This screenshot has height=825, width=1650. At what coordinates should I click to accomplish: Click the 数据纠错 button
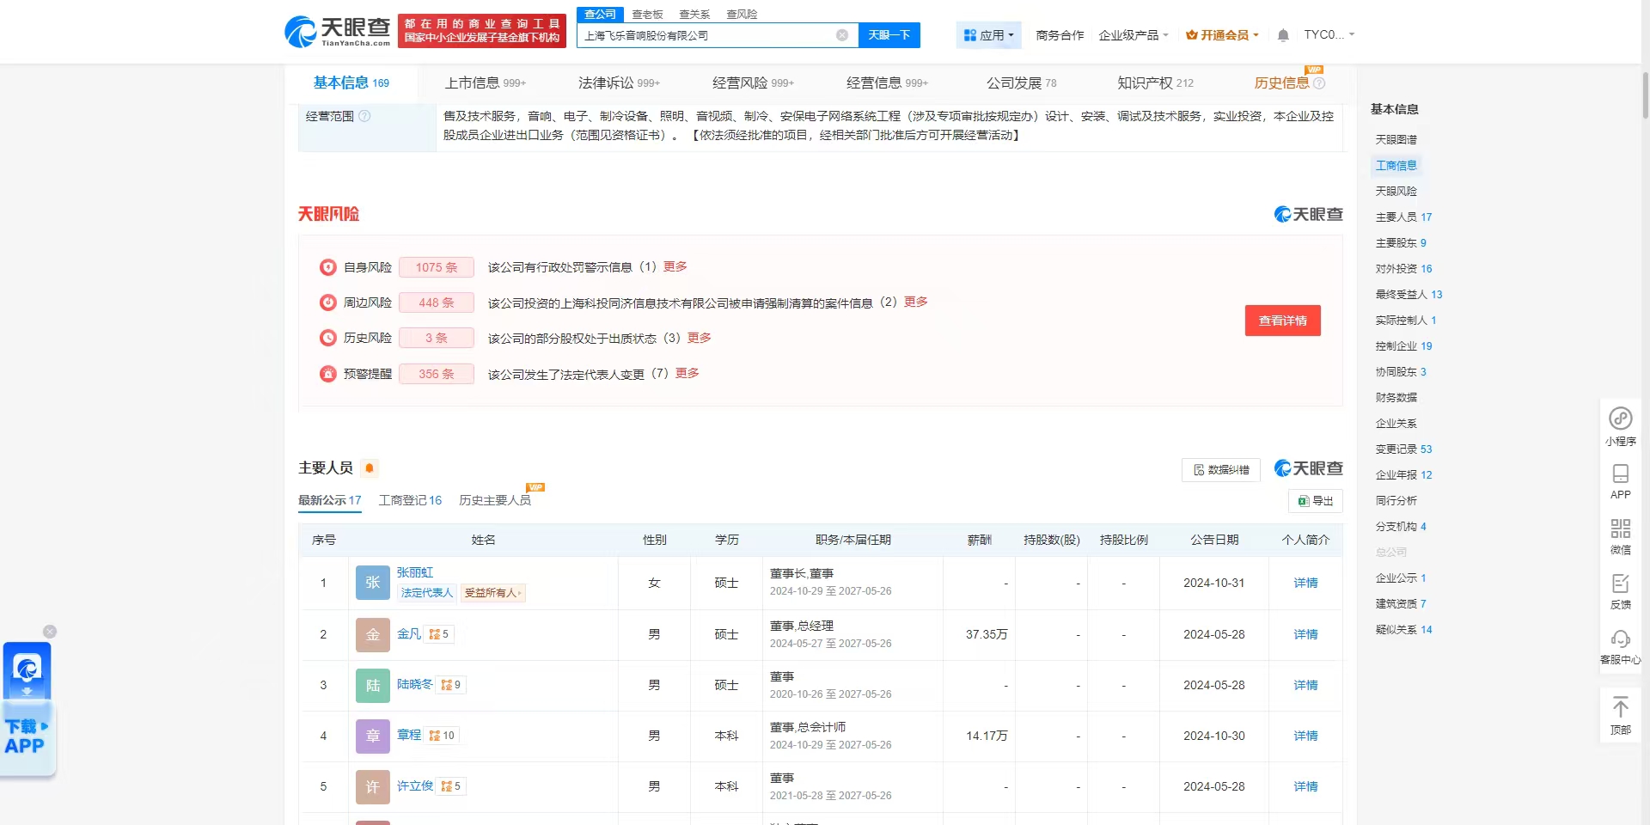click(1220, 470)
